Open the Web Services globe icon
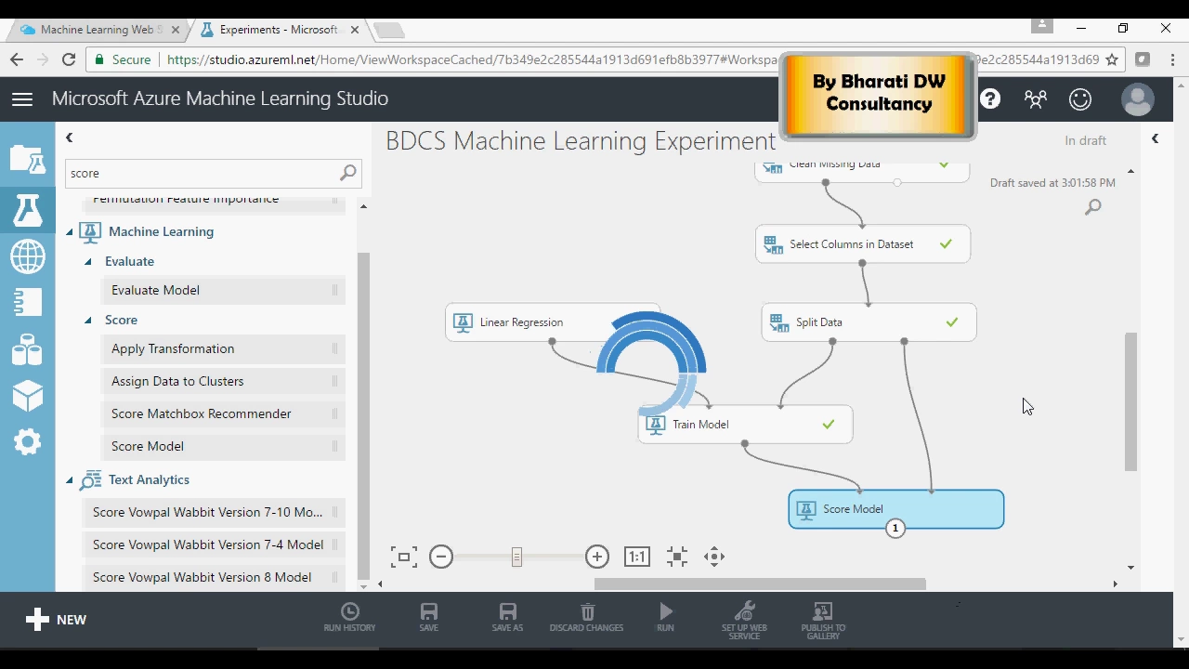Image resolution: width=1189 pixels, height=669 pixels. (28, 256)
